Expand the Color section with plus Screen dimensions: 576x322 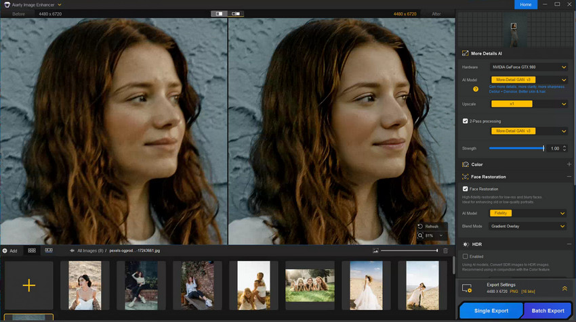(569, 164)
